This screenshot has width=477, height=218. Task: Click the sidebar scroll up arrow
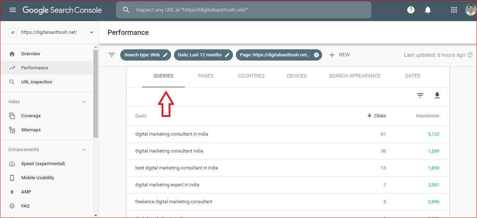point(95,47)
